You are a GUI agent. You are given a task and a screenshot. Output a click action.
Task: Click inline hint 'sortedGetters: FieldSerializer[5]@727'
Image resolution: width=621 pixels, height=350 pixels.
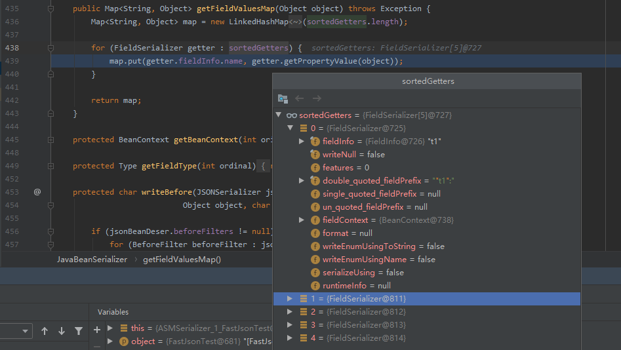tap(397, 48)
